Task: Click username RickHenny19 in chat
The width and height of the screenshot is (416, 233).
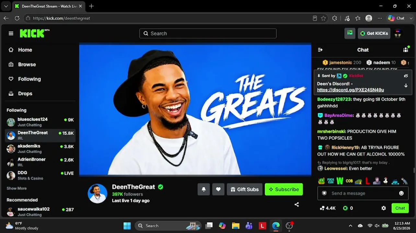Action: 345,148
